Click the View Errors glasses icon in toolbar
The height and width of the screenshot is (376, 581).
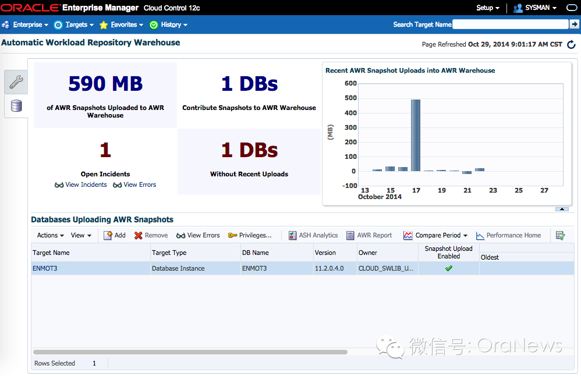(x=181, y=236)
